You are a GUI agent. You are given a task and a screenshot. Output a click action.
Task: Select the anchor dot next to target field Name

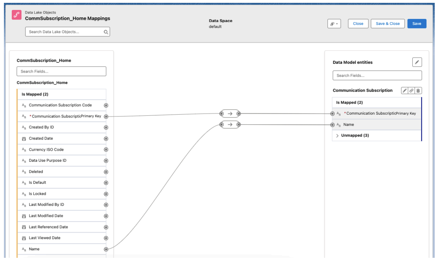[332, 125]
